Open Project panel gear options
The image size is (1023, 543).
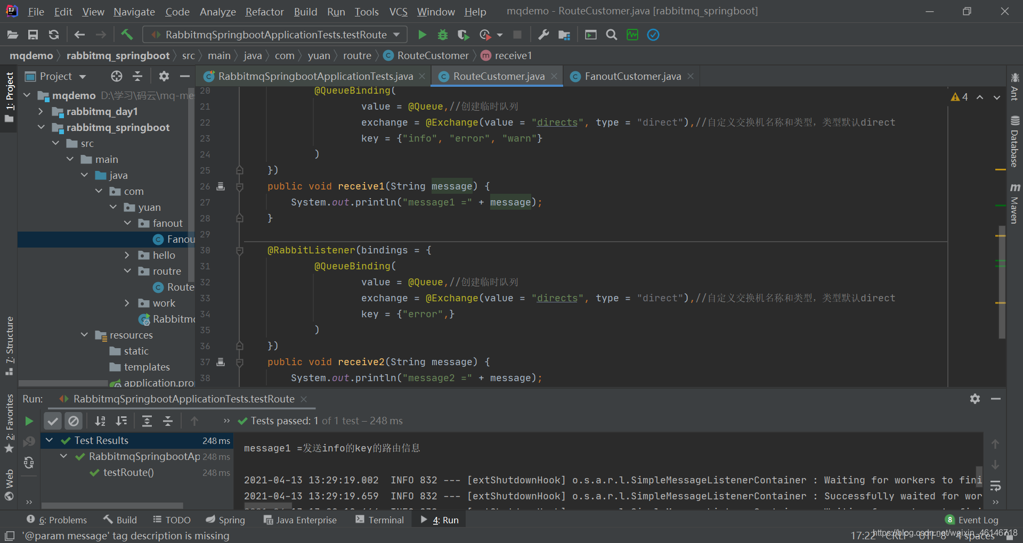164,76
